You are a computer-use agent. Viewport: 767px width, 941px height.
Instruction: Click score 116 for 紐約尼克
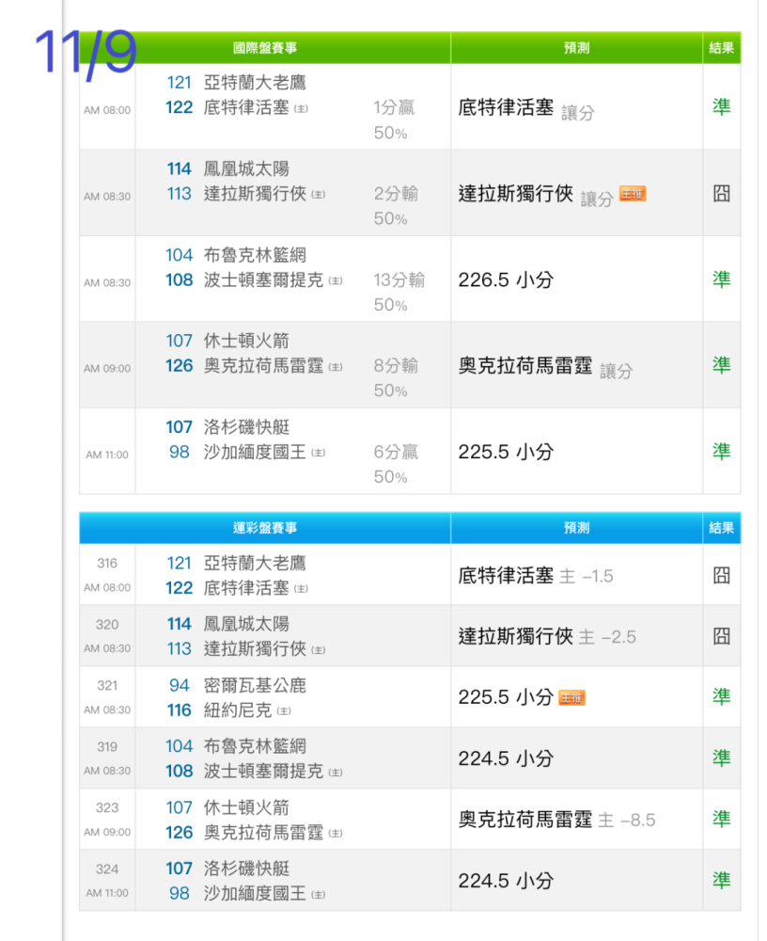point(180,710)
